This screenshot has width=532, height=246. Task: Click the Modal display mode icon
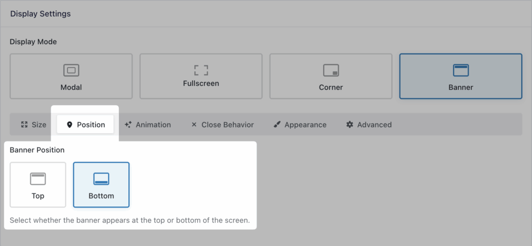(71, 70)
